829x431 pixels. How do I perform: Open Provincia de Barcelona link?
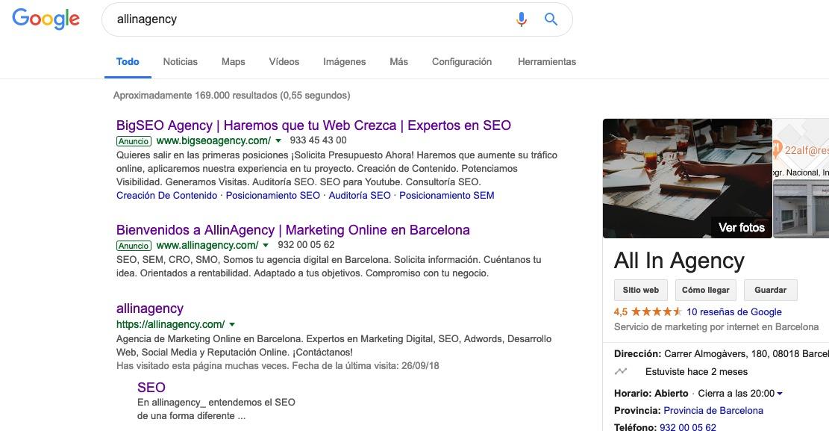pyautogui.click(x=713, y=410)
